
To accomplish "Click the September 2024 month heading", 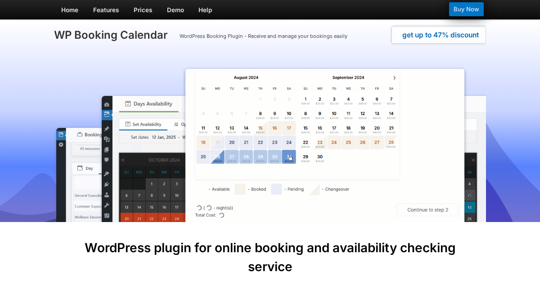I will click(348, 77).
